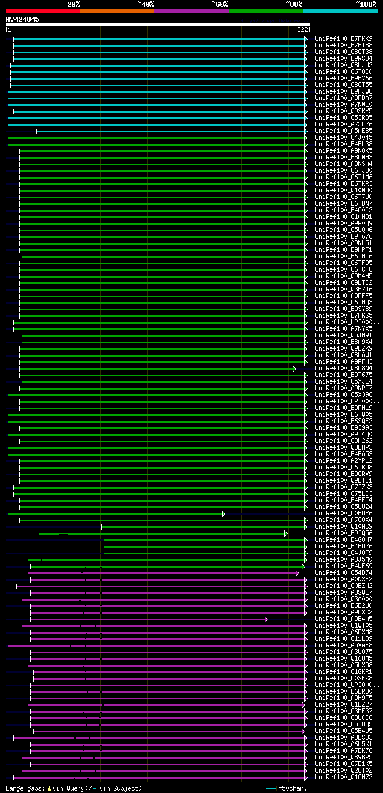This screenshot has height=793, width=383.
Task: Click the green ~80% identity legend segment
Action: (x=266, y=11)
